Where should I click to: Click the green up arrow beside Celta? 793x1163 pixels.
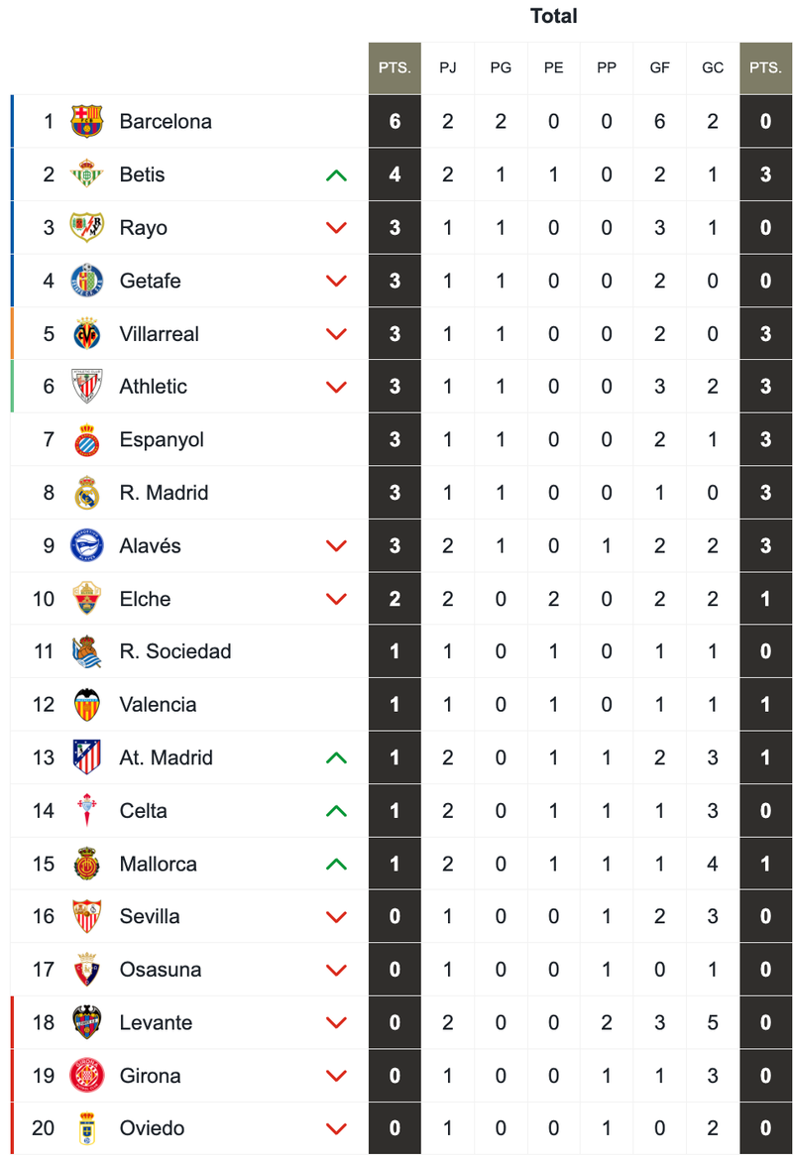[x=336, y=811]
